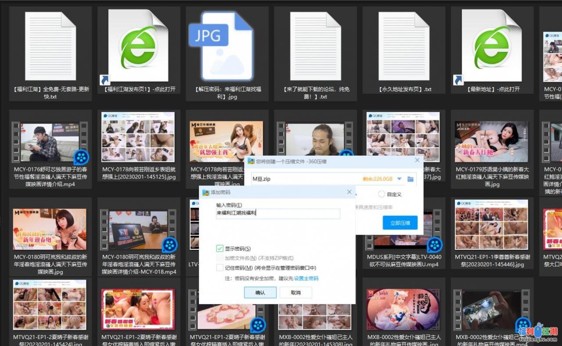Enable the 加密文件名 encrypt-filename checkbox
Image resolution: width=562 pixels, height=346 pixels.
click(x=220, y=259)
